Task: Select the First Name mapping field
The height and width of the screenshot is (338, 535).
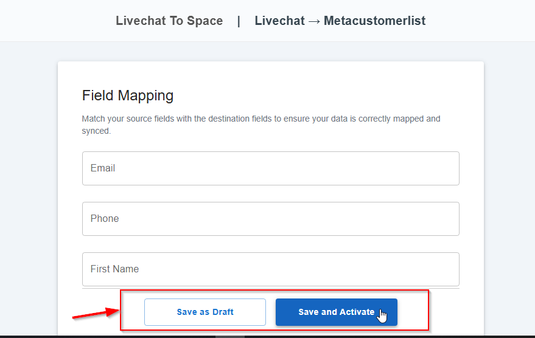Action: click(x=271, y=269)
